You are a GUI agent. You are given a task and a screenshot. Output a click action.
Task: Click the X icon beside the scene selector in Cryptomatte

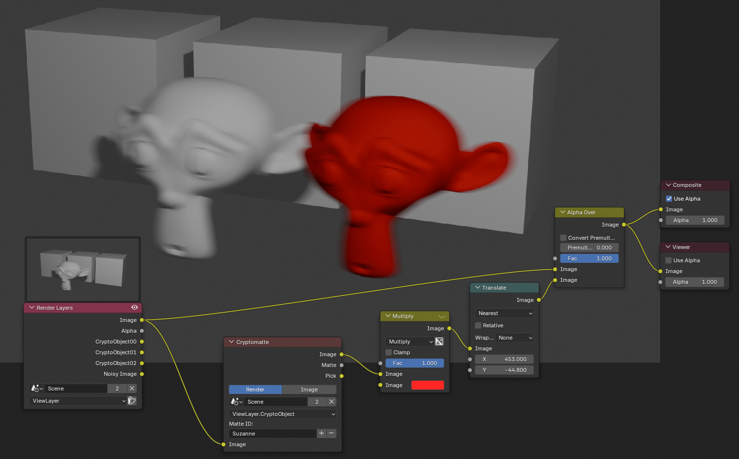tap(331, 401)
